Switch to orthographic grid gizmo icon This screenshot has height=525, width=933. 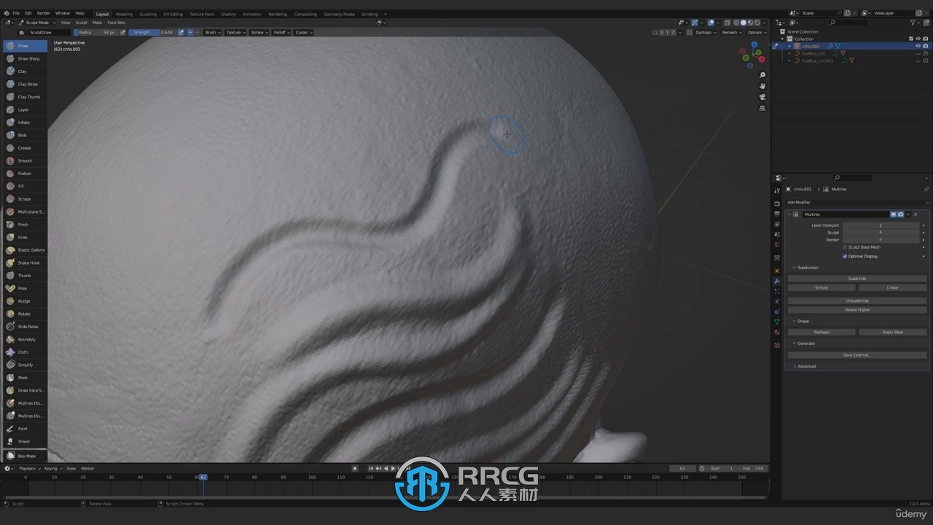pyautogui.click(x=762, y=108)
